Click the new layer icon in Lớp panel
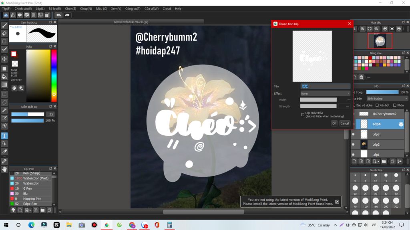The image size is (410, 230). click(354, 161)
